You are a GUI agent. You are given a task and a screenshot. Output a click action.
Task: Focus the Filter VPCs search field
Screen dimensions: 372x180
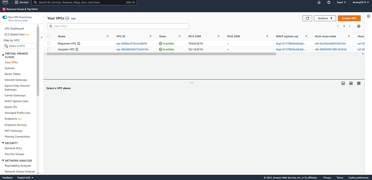[118, 26]
